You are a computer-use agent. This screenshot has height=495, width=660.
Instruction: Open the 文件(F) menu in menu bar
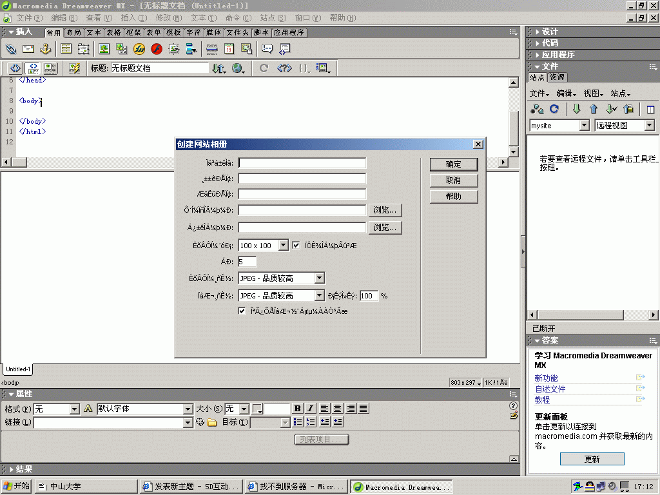click(x=30, y=18)
